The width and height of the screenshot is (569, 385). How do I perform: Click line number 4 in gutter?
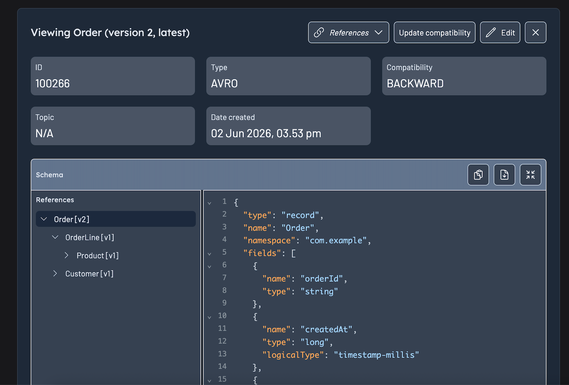224,239
